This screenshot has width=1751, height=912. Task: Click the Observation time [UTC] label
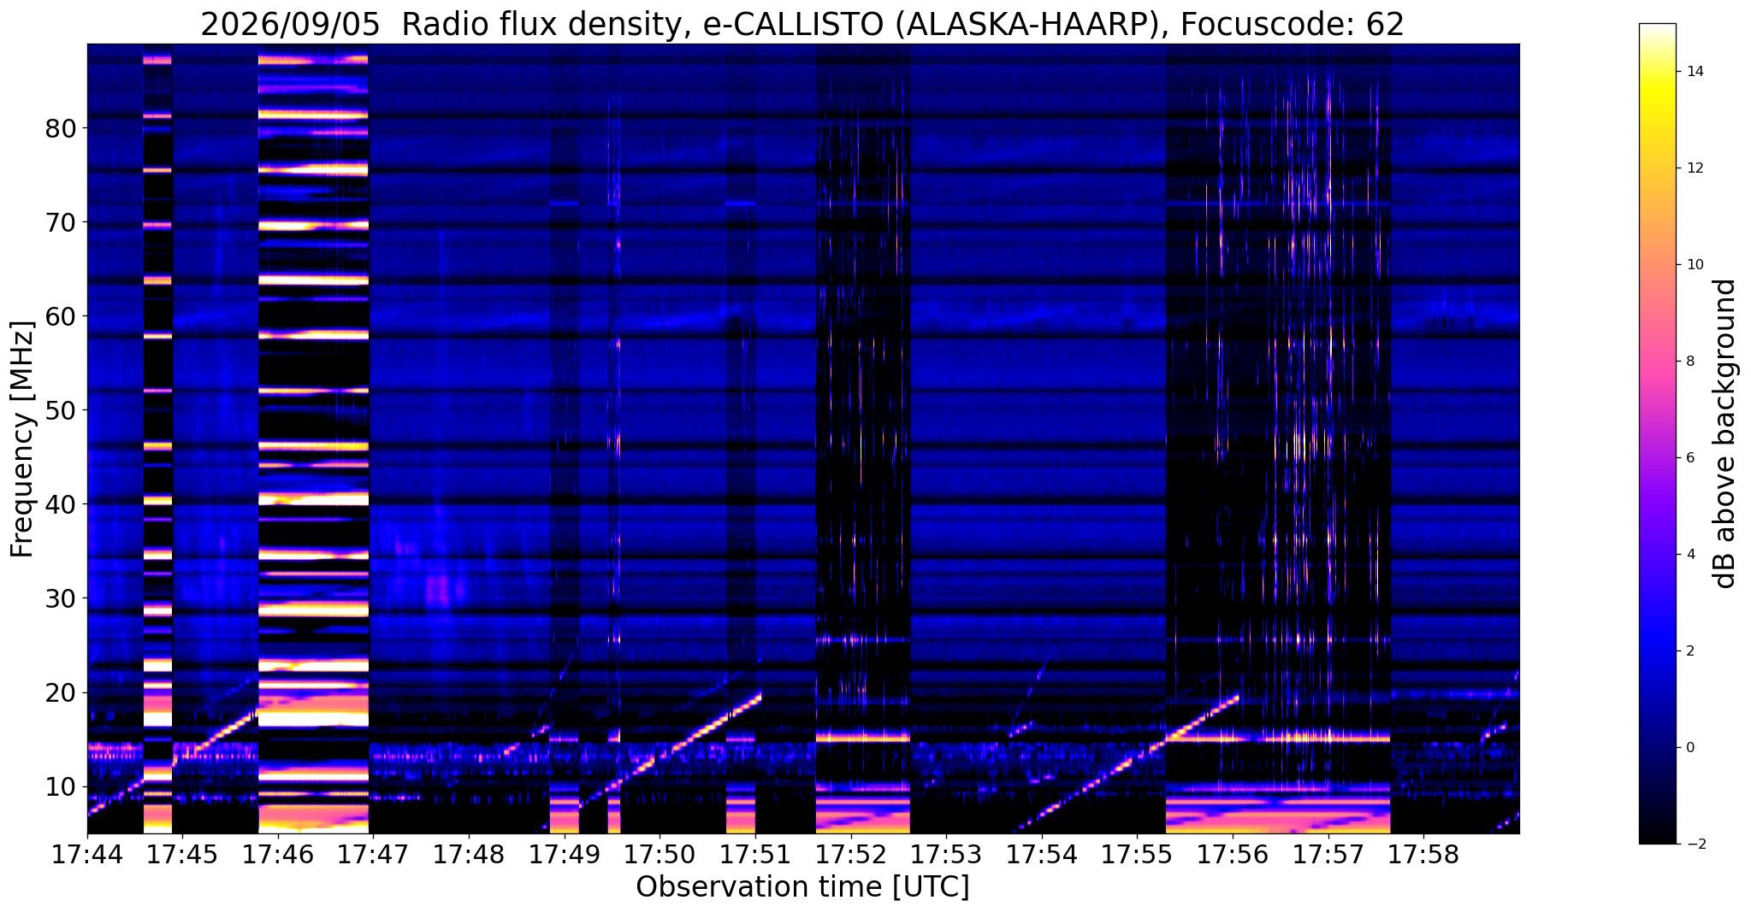802,887
